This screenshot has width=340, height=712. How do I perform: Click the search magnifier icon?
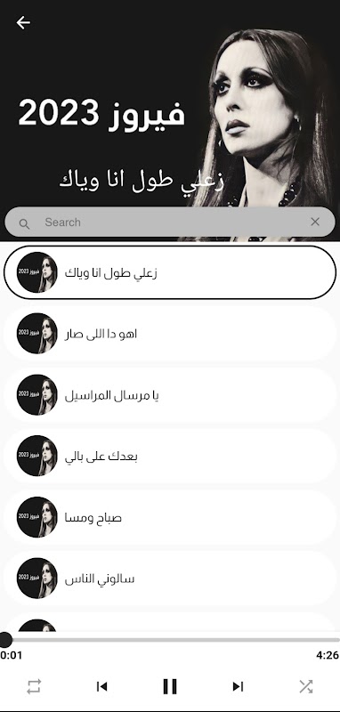(25, 223)
